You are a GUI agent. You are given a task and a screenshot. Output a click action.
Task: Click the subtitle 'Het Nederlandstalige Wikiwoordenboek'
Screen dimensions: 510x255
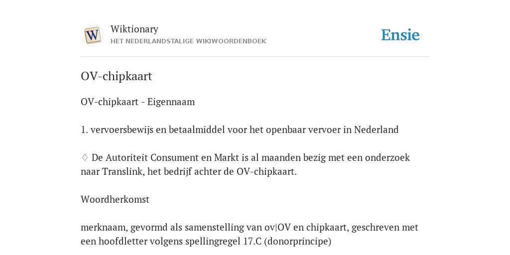click(188, 41)
